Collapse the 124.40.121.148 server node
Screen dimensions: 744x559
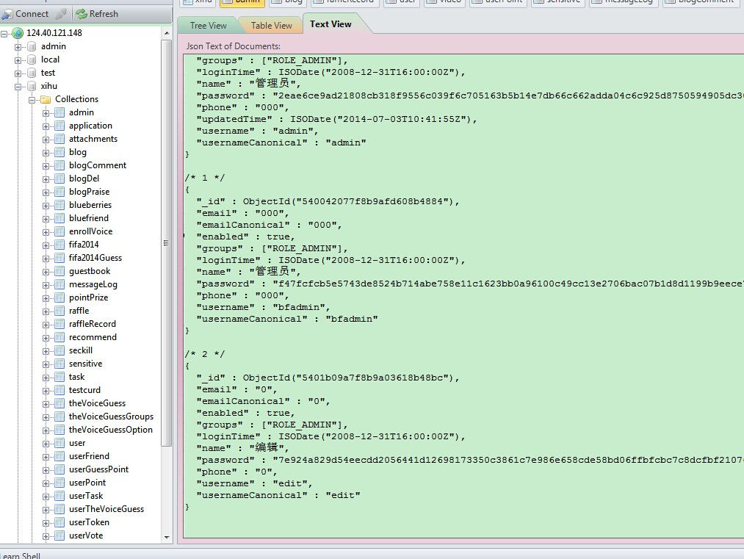pos(4,34)
